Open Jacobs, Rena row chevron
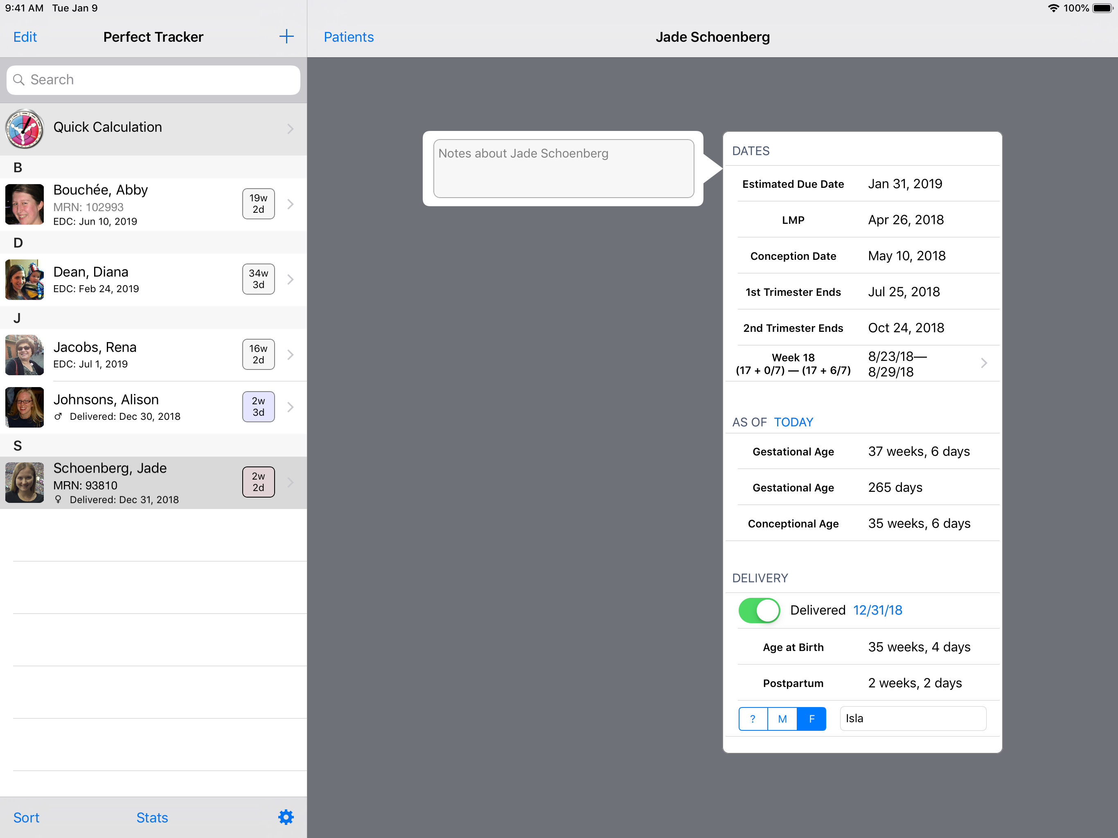Image resolution: width=1118 pixels, height=838 pixels. [x=290, y=355]
